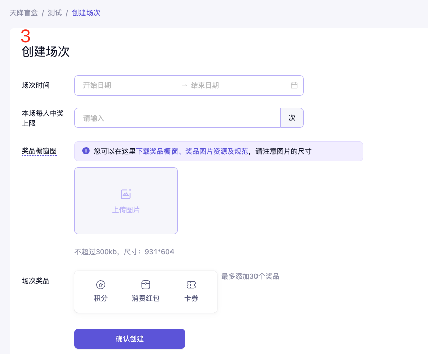This screenshot has height=354, width=428.
Task: Focus the 本场每人中奖上限 请输入 input field
Action: pos(177,118)
